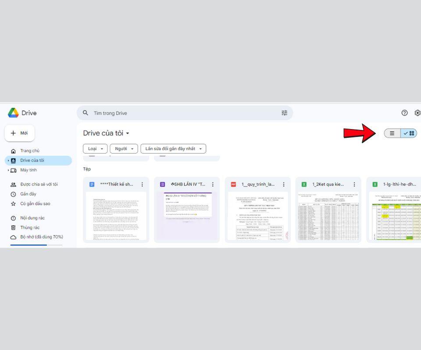
Task: Open Lần sửa đổi gần đây nhất dropdown
Action: pyautogui.click(x=173, y=149)
